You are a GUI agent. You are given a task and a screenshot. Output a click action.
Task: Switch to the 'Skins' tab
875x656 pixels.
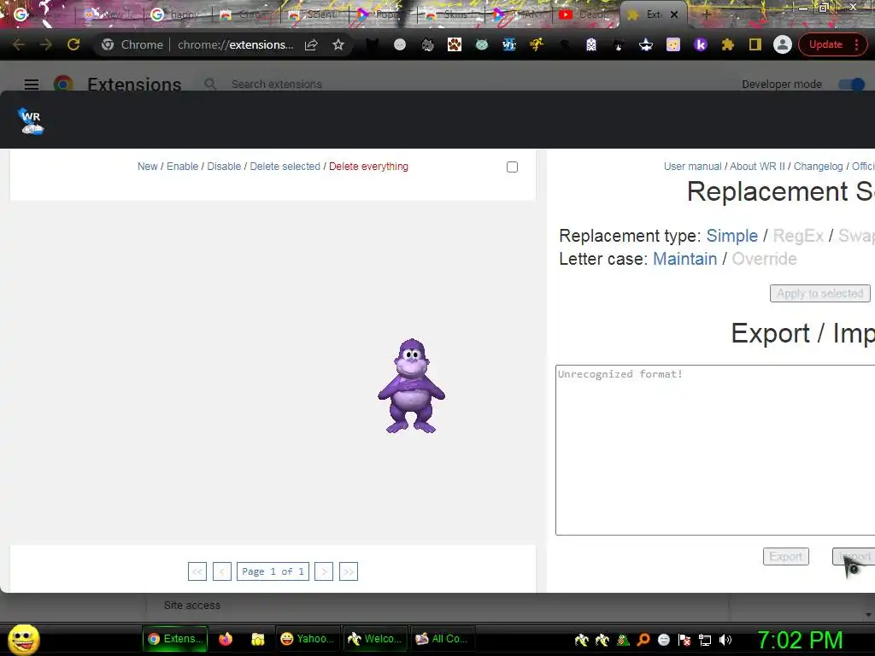448,15
